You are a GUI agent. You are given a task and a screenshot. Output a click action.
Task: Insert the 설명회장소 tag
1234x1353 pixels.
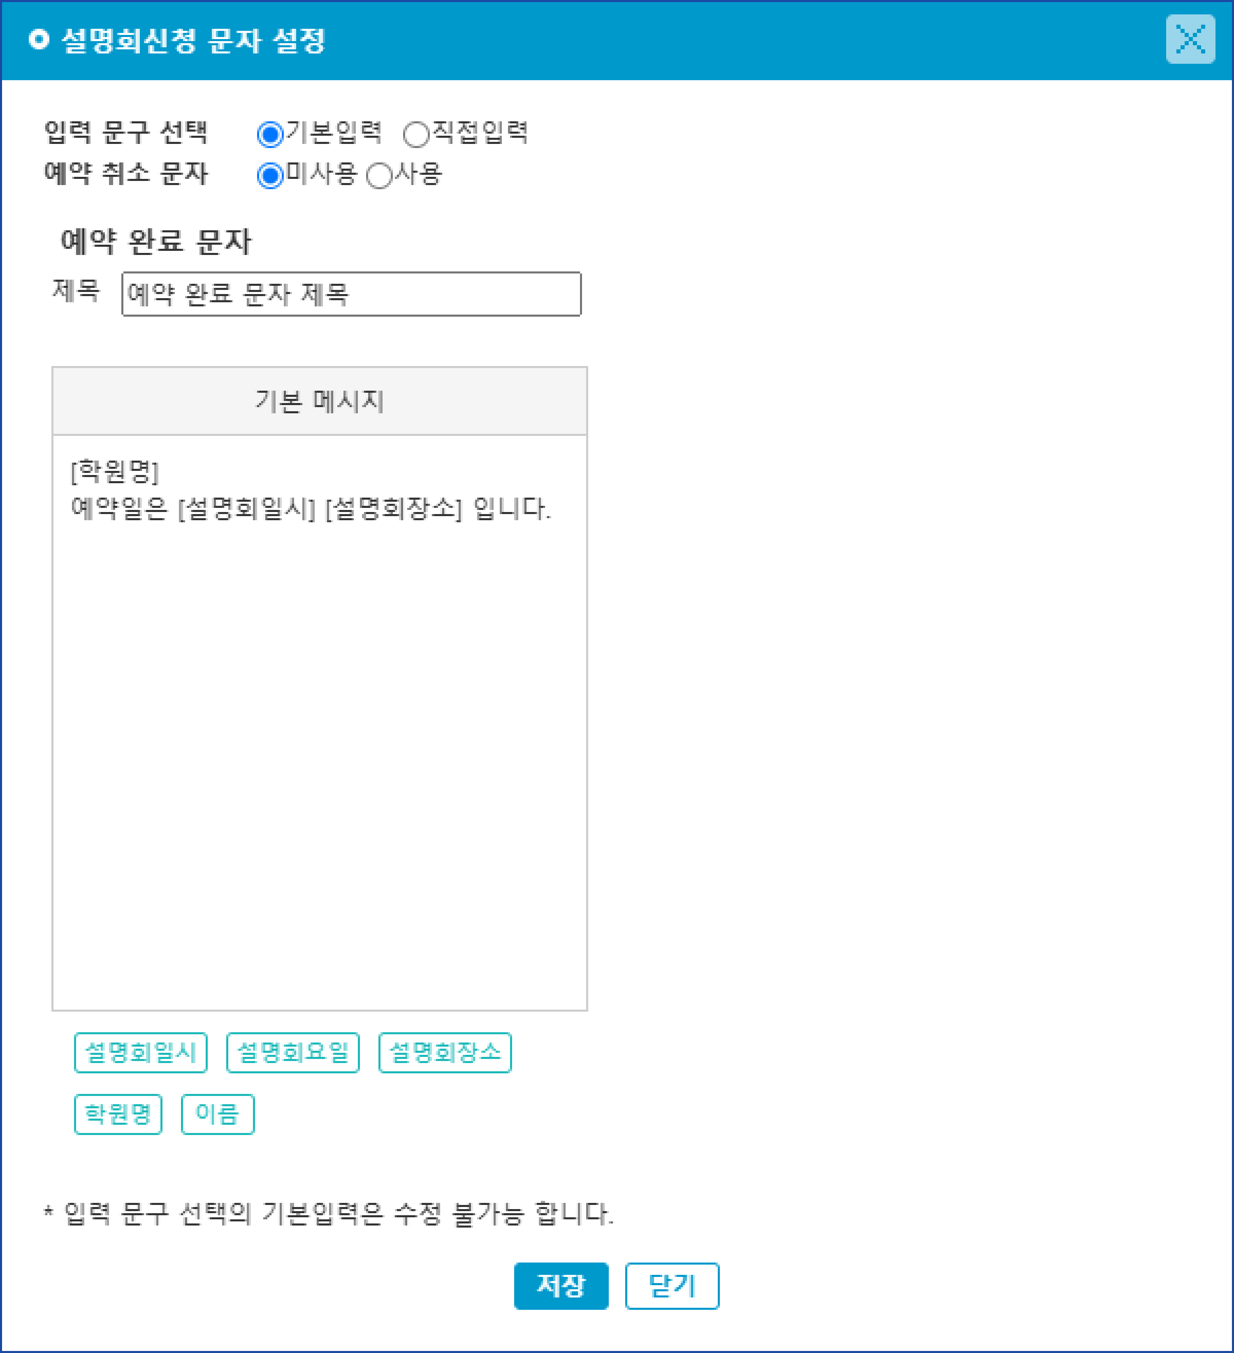point(444,1052)
